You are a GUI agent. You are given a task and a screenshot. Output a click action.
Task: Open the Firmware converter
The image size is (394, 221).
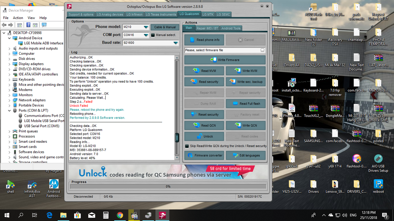[x=205, y=155]
